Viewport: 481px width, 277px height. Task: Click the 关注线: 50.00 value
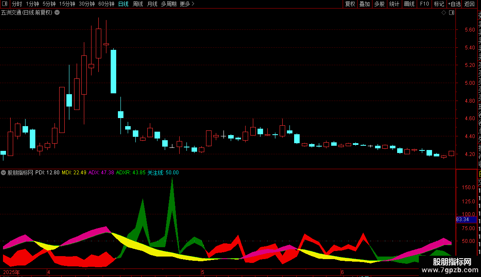click(163, 173)
